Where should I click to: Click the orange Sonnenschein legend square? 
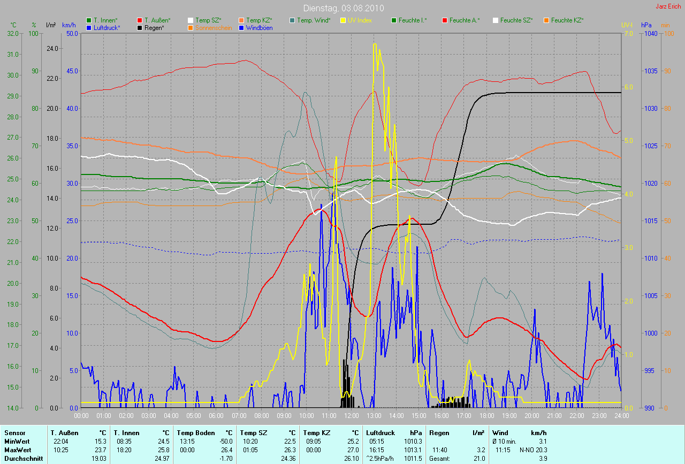[191, 28]
